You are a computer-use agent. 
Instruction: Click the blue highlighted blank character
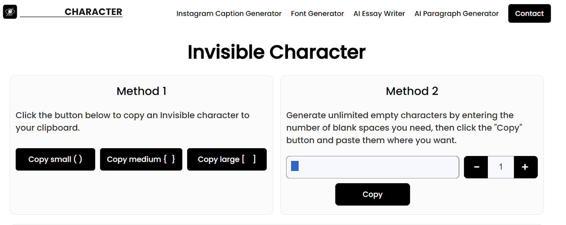point(295,166)
